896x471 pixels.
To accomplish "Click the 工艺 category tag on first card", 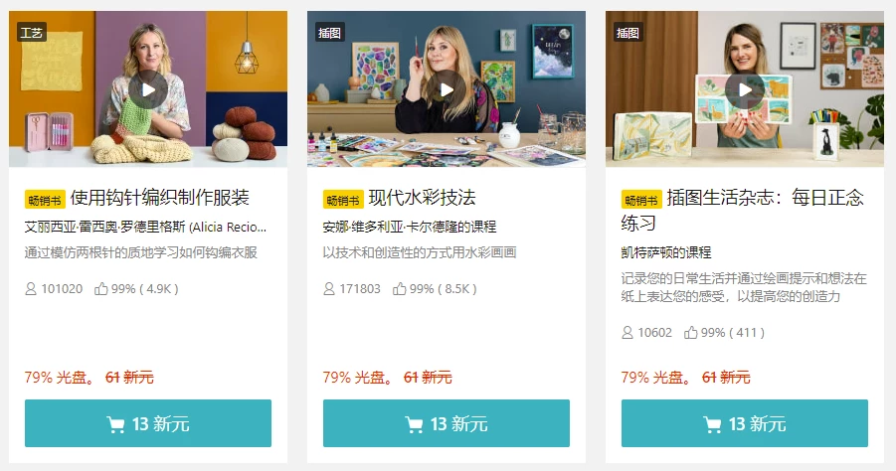I will [32, 33].
